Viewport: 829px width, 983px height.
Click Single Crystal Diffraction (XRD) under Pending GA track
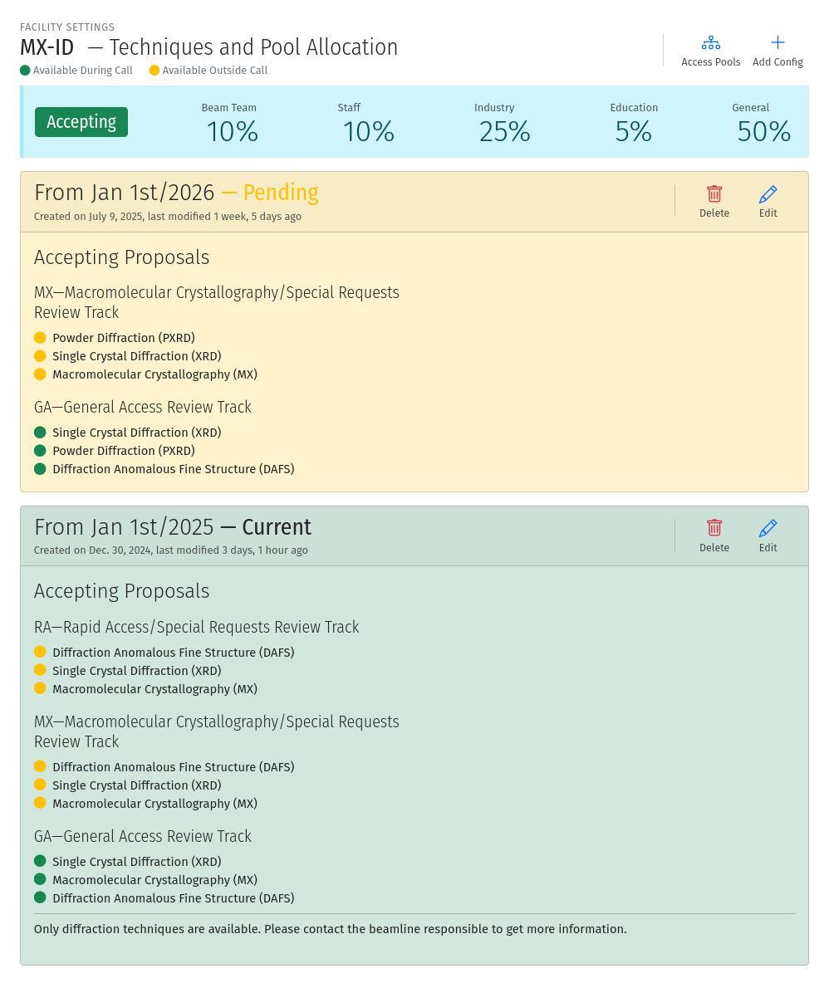pos(137,433)
